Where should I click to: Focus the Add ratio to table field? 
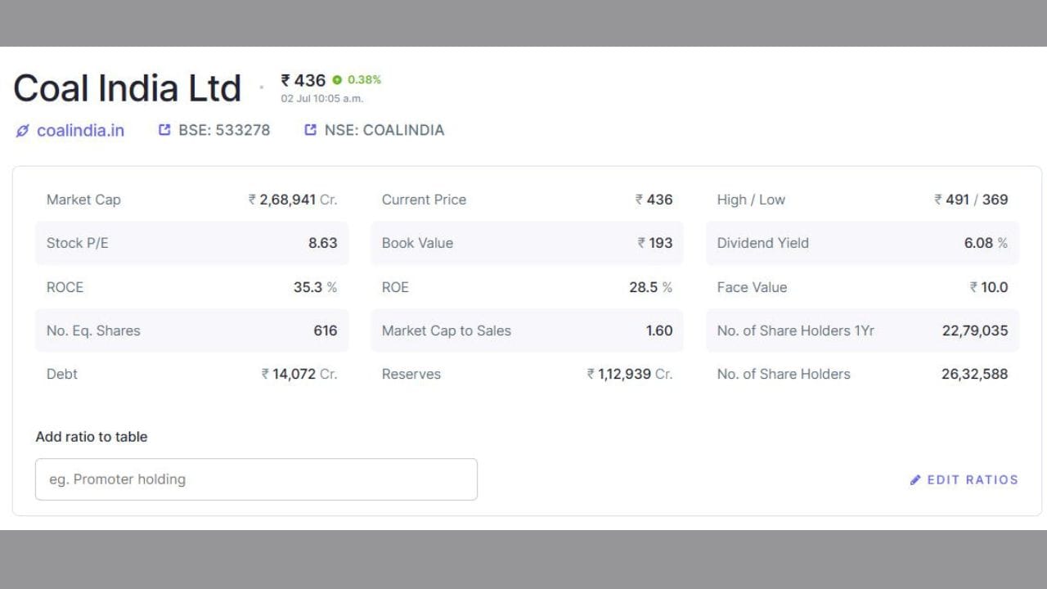coord(256,479)
